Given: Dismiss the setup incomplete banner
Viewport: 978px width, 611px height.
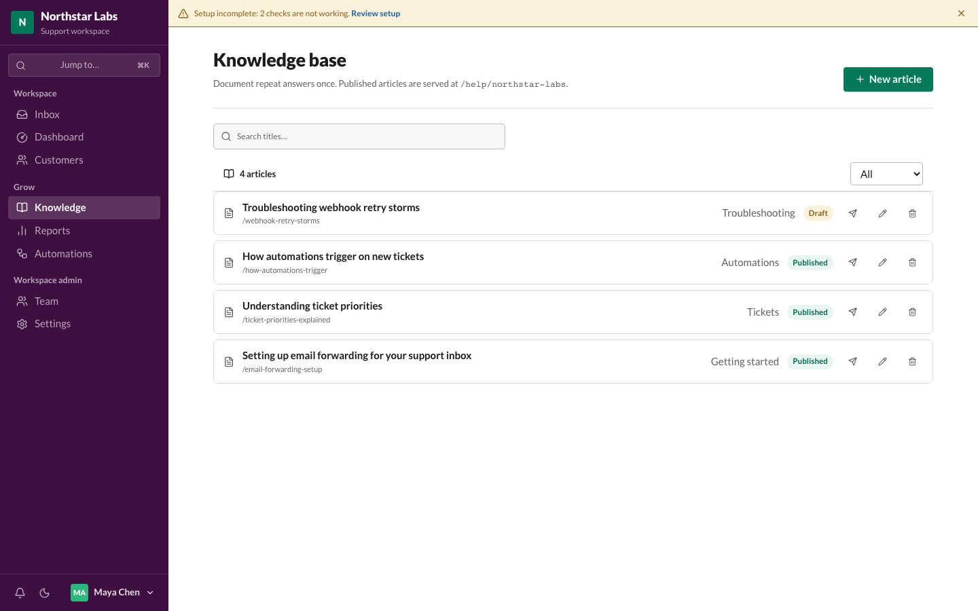Looking at the screenshot, I should (x=961, y=14).
